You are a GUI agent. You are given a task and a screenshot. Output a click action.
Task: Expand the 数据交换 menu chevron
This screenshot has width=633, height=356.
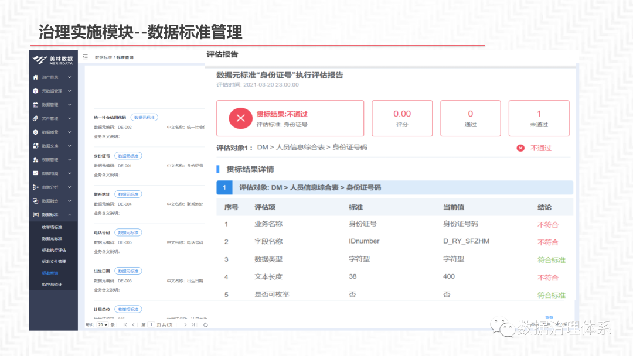pyautogui.click(x=70, y=146)
